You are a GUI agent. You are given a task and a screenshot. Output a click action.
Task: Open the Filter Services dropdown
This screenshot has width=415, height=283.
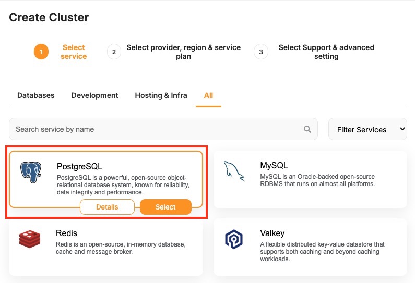coord(367,129)
